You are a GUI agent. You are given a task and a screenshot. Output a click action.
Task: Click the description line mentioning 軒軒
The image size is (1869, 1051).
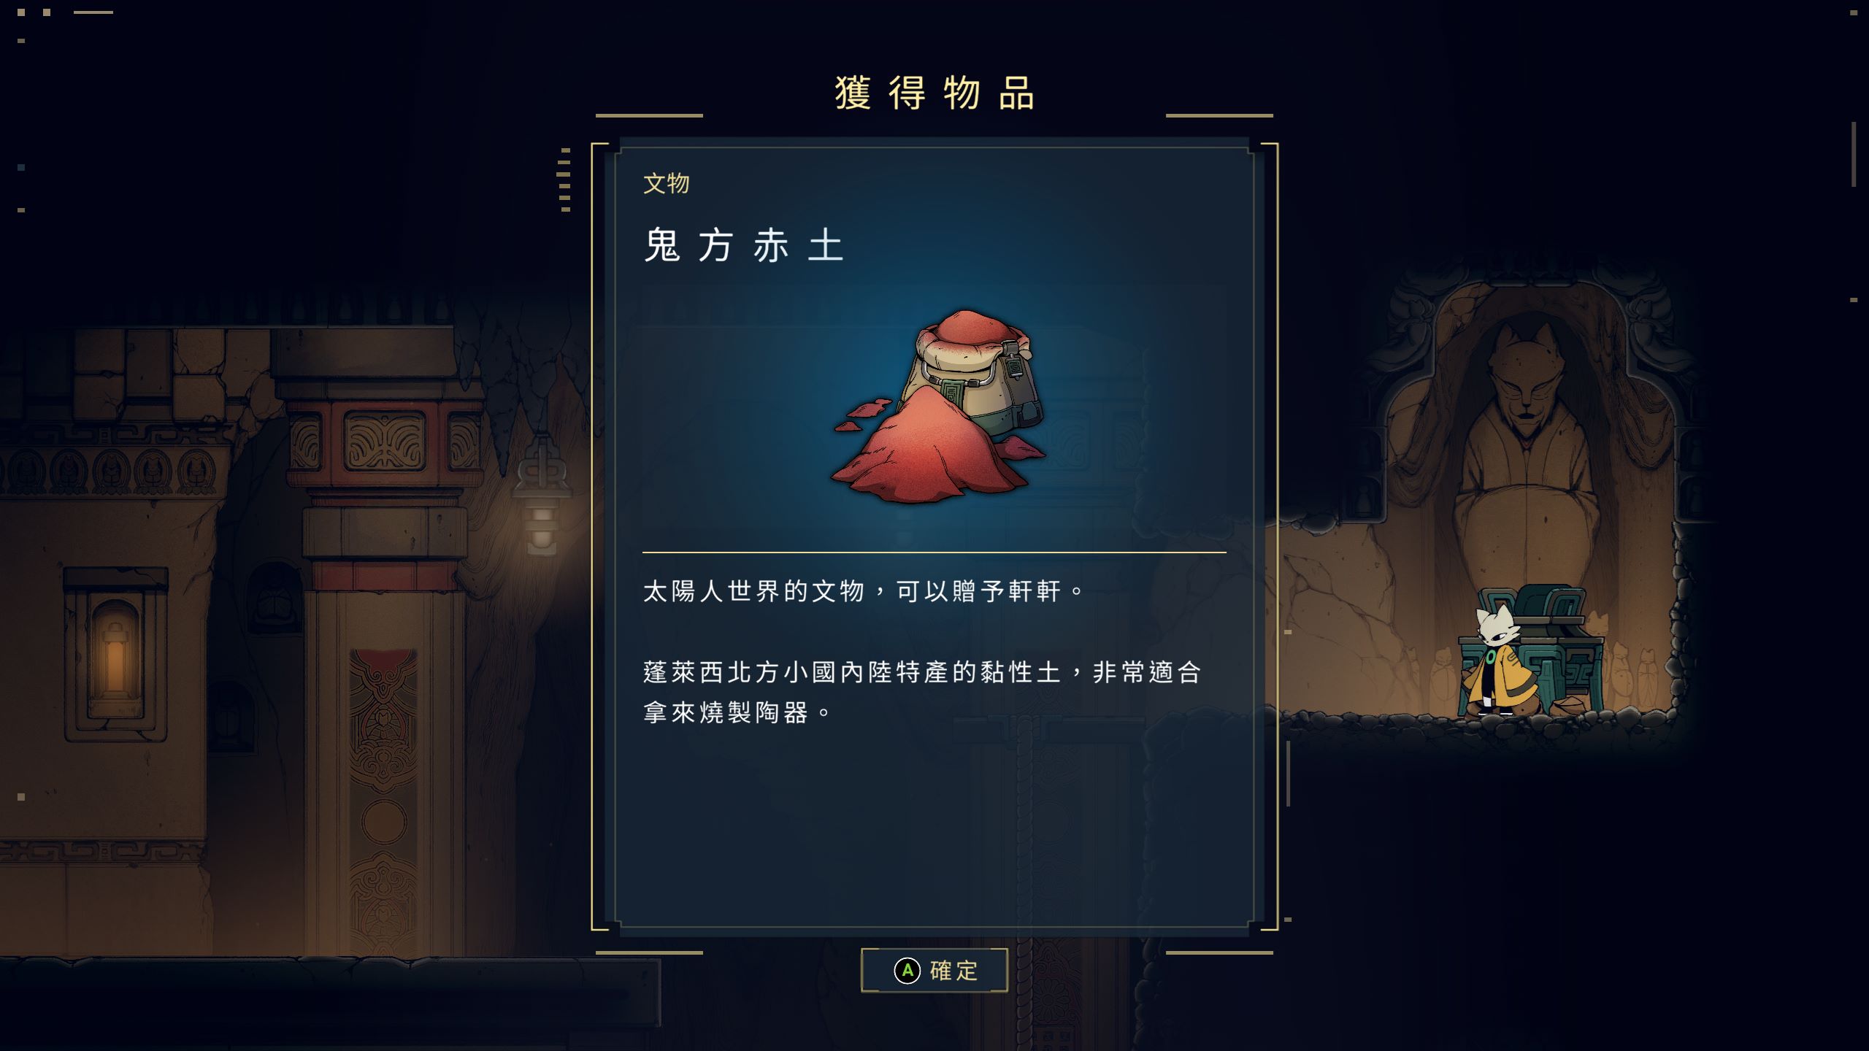click(x=864, y=591)
